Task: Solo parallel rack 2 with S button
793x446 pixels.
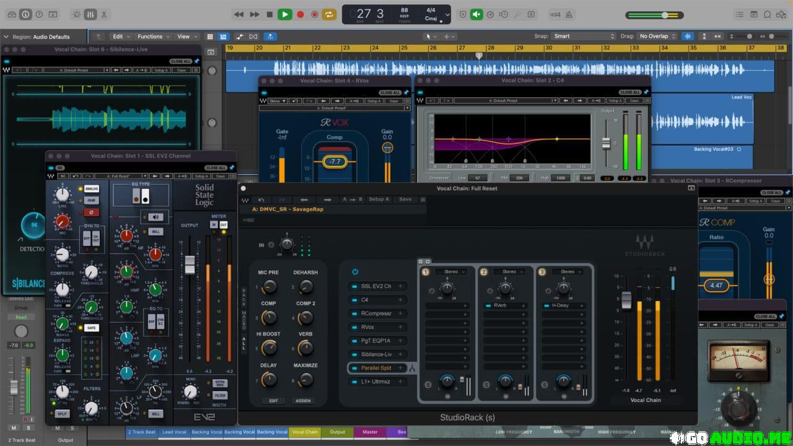Action: pos(486,385)
